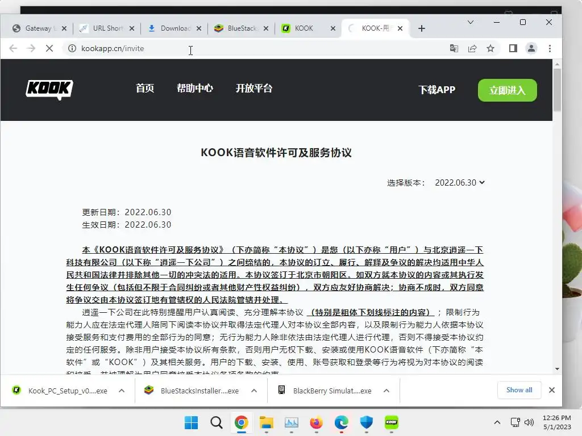
Task: Close the KOOK tab with the green icon
Action: (333, 28)
